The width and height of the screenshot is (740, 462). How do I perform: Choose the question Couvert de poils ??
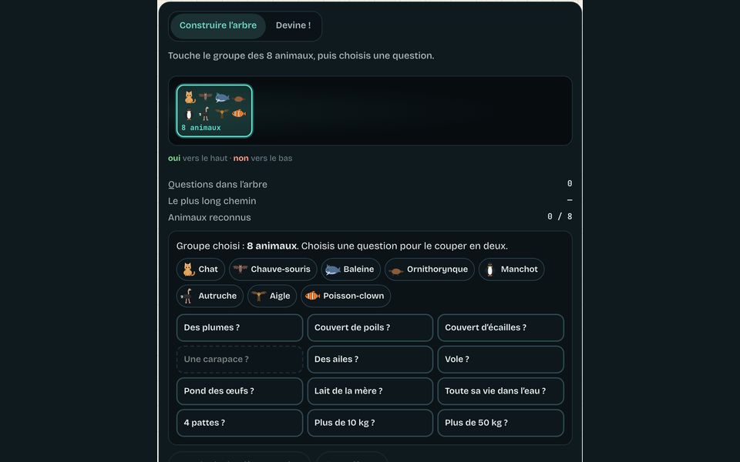370,328
